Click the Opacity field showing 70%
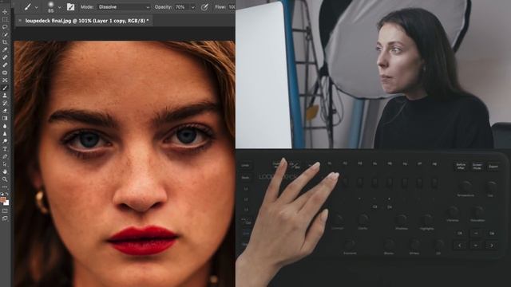Image resolution: width=511 pixels, height=287 pixels. point(182,7)
